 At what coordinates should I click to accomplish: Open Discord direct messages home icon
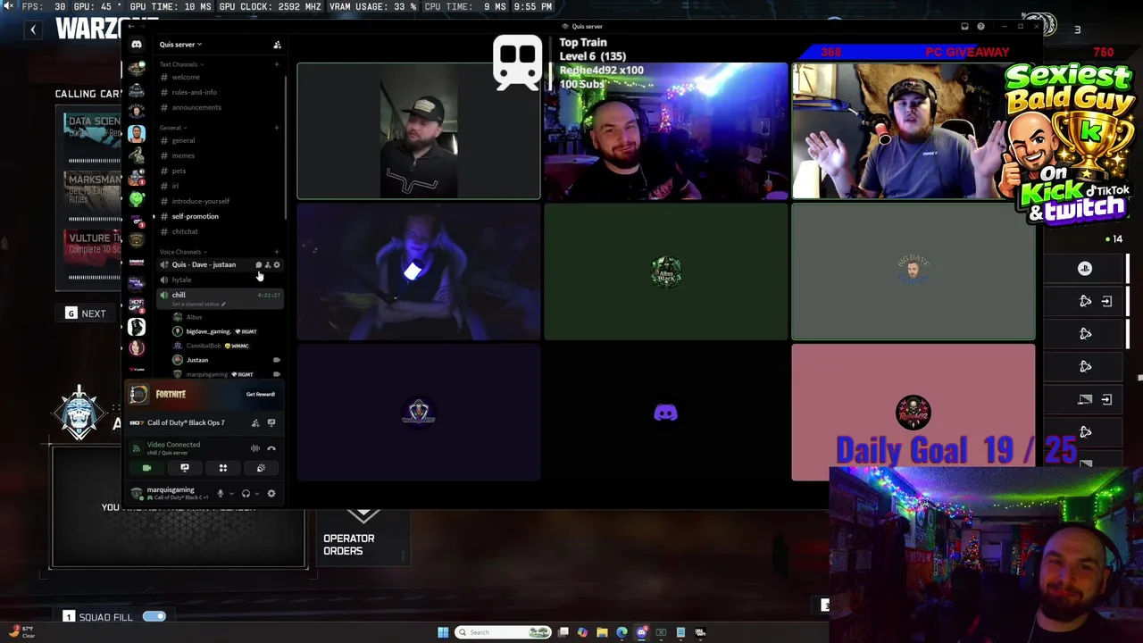coord(136,45)
